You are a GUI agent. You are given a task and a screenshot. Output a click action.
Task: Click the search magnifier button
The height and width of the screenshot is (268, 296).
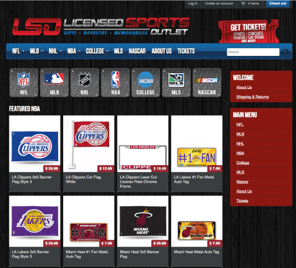pyautogui.click(x=285, y=51)
